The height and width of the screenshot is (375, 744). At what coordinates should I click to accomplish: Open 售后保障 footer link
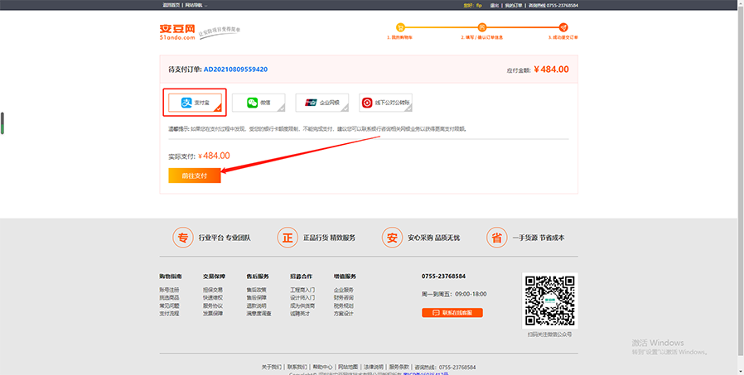[x=256, y=298]
